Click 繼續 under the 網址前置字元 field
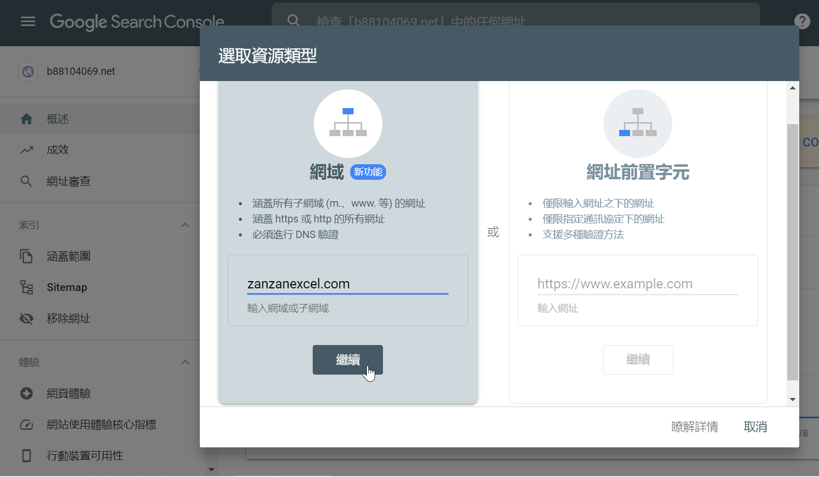This screenshot has width=819, height=477. tap(638, 360)
